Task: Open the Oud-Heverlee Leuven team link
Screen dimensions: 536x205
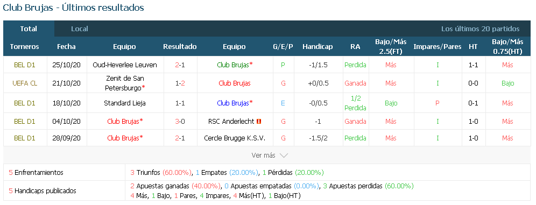Action: 125,65
